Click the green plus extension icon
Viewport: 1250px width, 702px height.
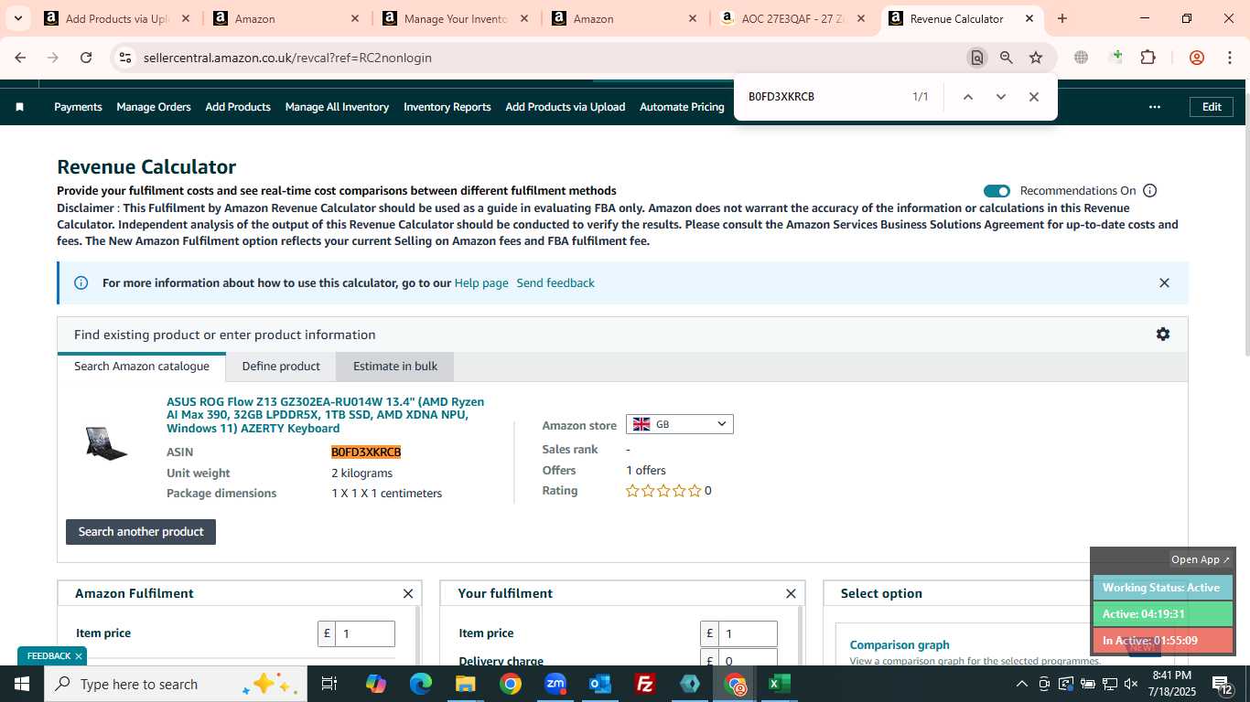[x=1115, y=57]
